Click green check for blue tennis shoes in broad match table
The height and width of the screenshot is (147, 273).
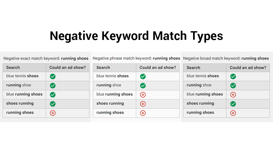pyautogui.click(x=233, y=76)
